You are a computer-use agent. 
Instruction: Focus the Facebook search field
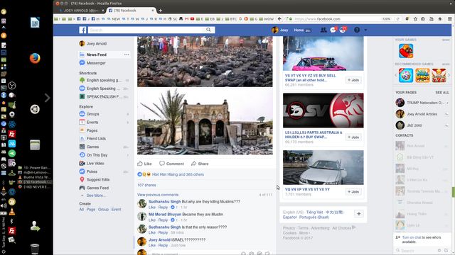coord(145,30)
